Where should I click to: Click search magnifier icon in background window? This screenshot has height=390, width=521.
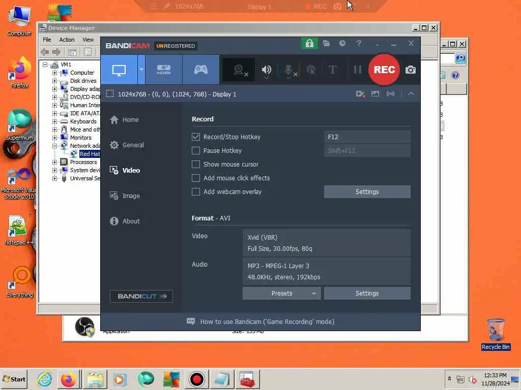coord(460,58)
